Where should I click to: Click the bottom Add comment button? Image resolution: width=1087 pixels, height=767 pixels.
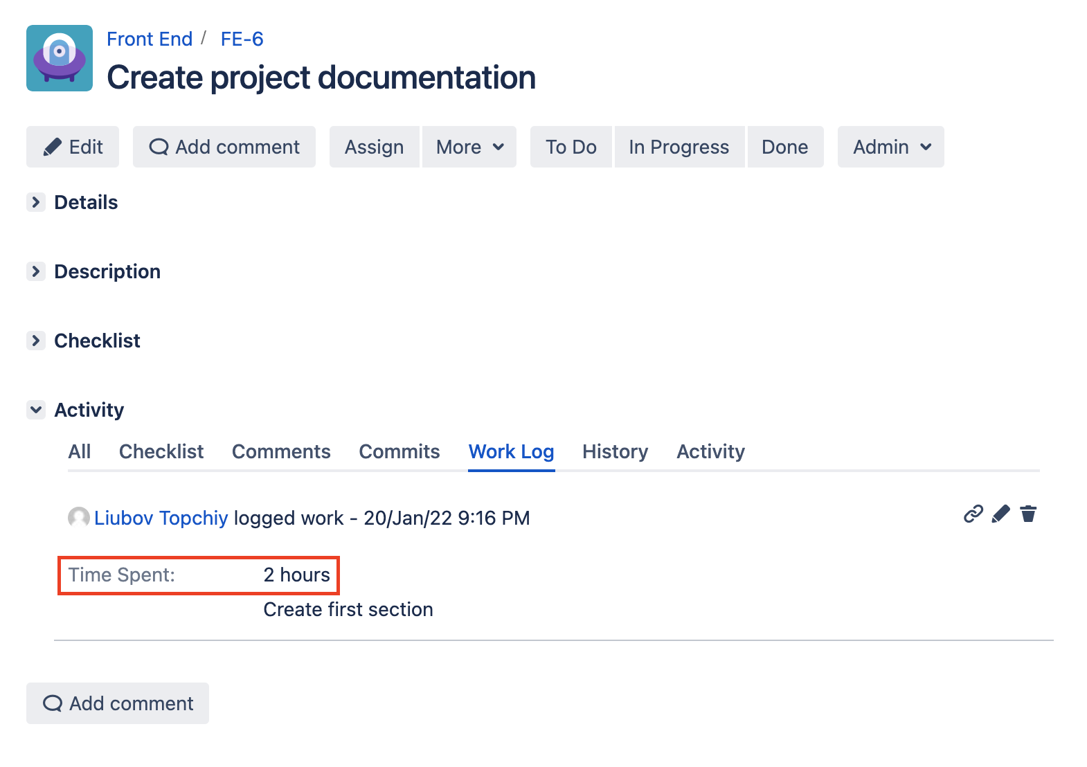(118, 703)
